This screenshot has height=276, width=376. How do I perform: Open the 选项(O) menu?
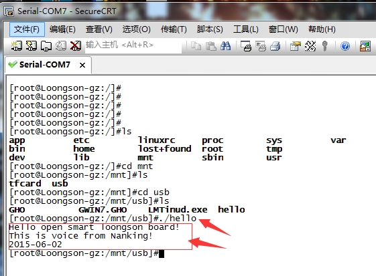[137, 29]
